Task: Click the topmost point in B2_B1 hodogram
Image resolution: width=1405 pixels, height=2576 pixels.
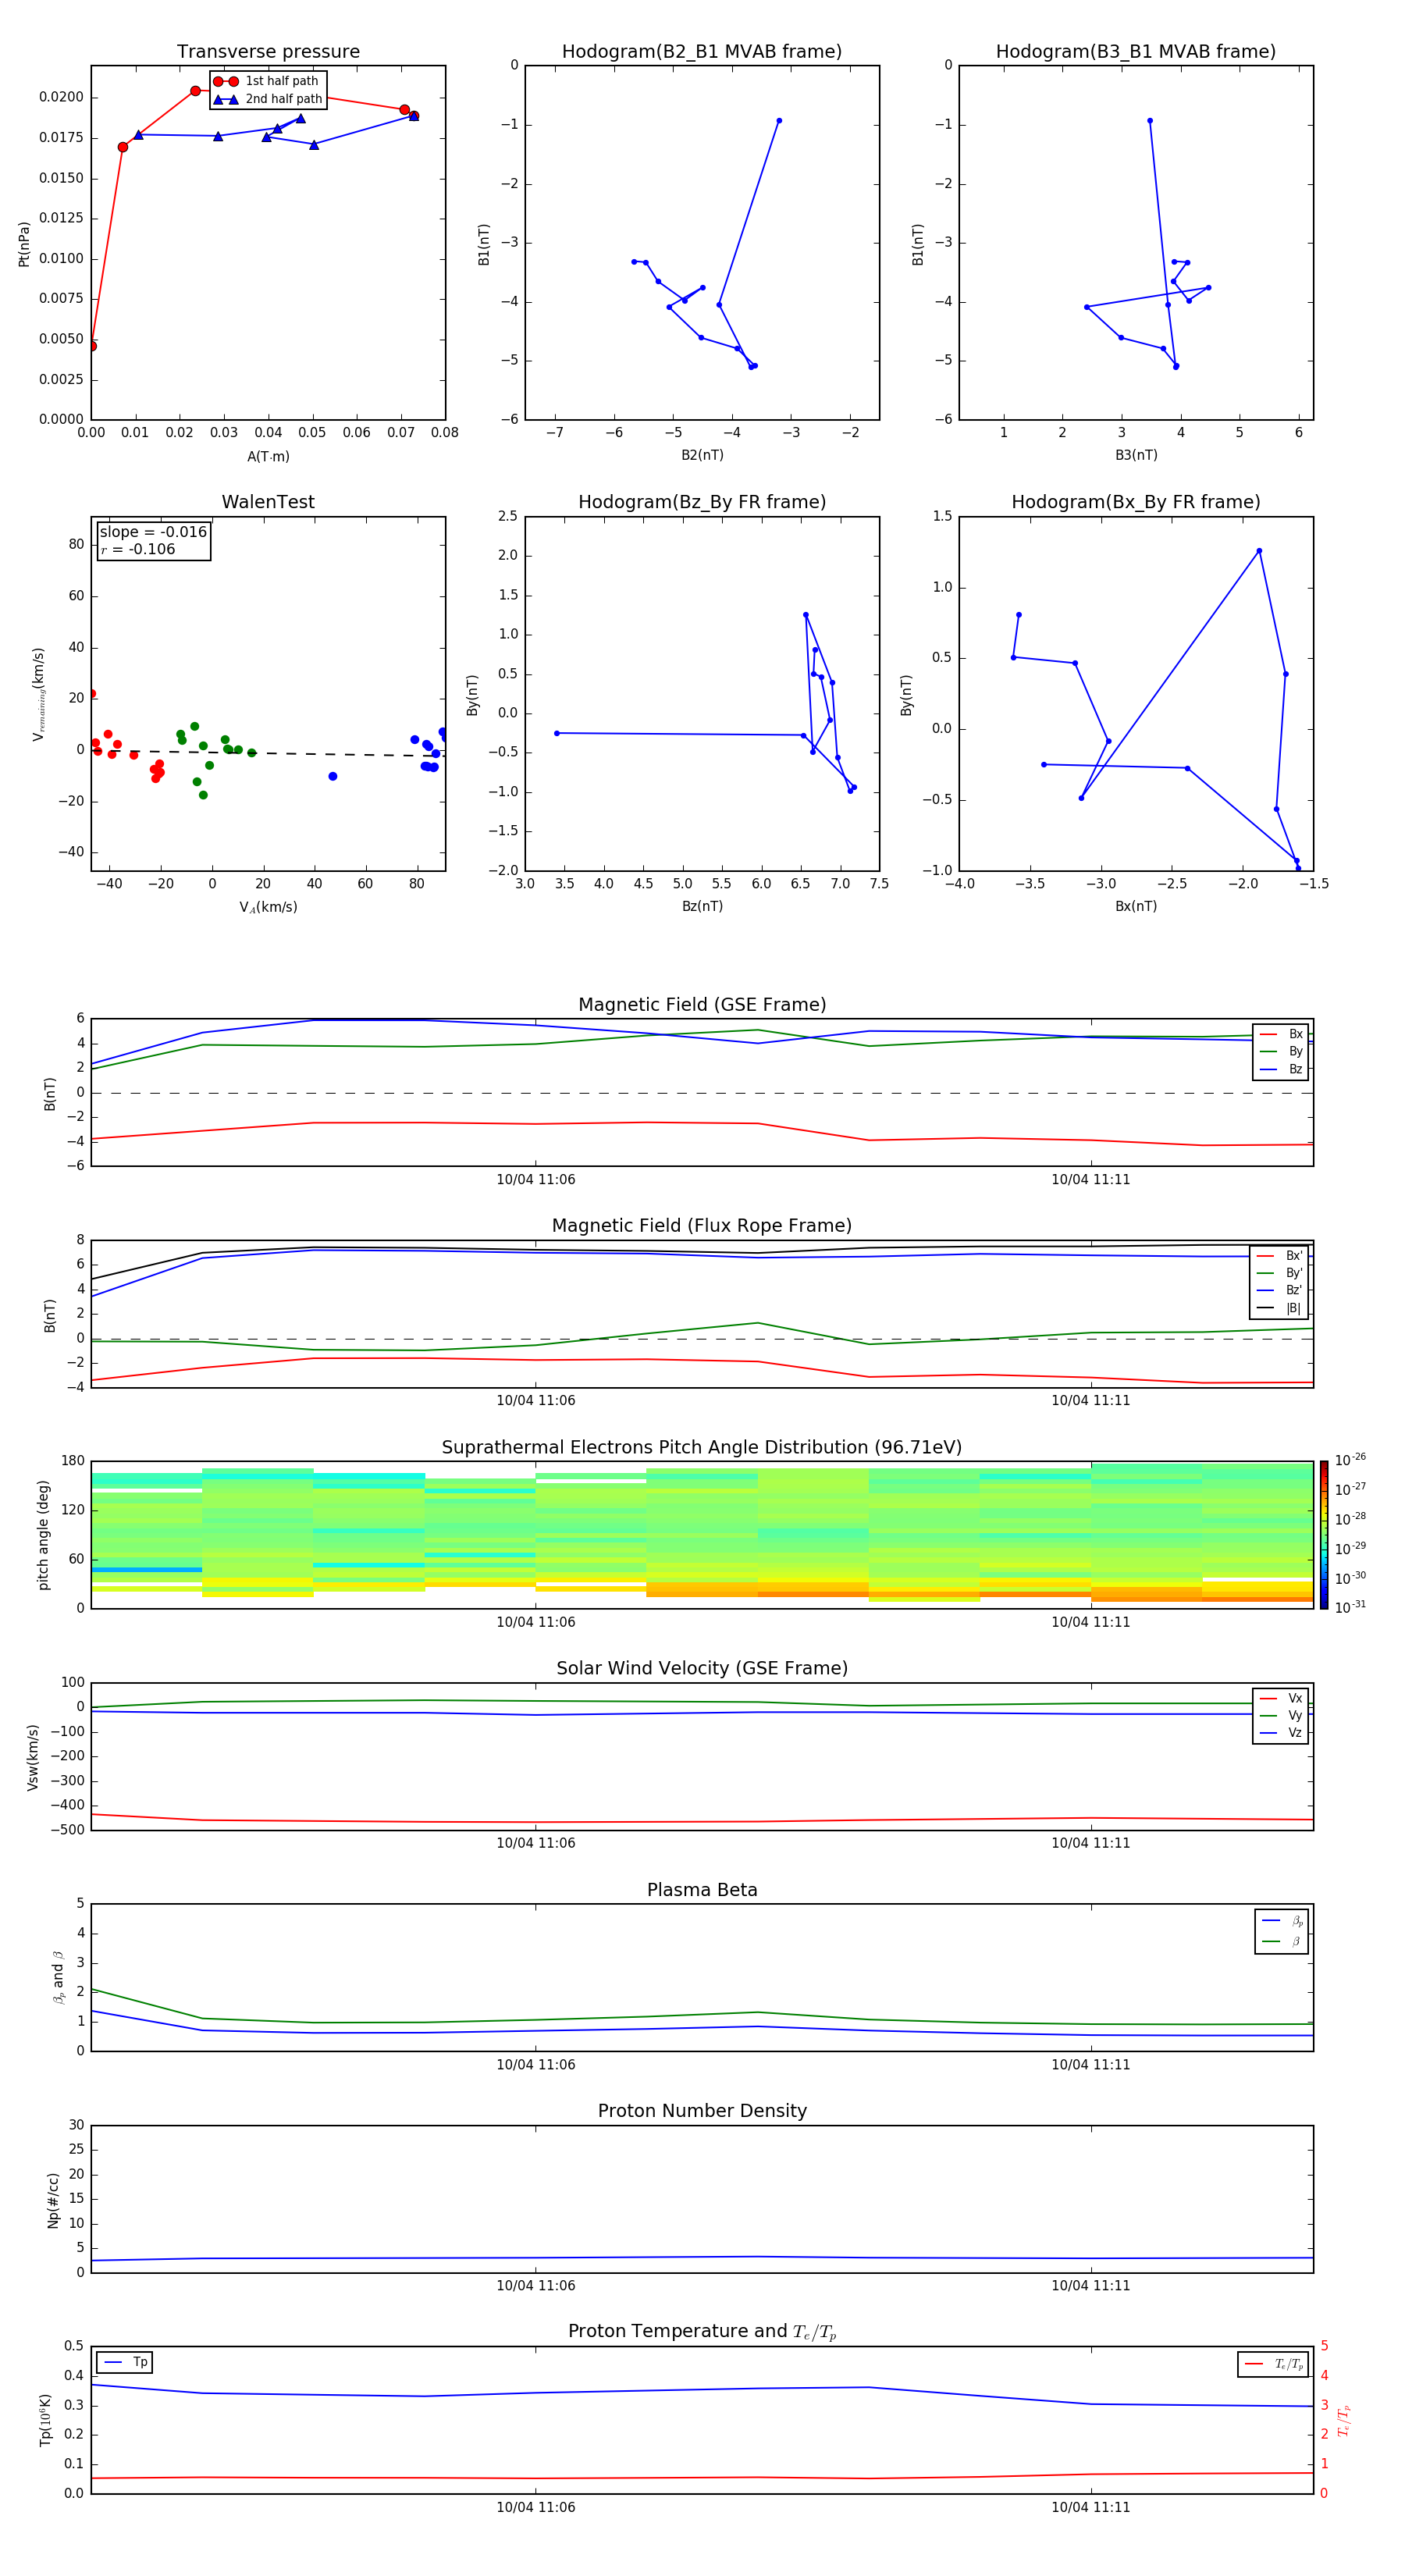Action: 779,121
